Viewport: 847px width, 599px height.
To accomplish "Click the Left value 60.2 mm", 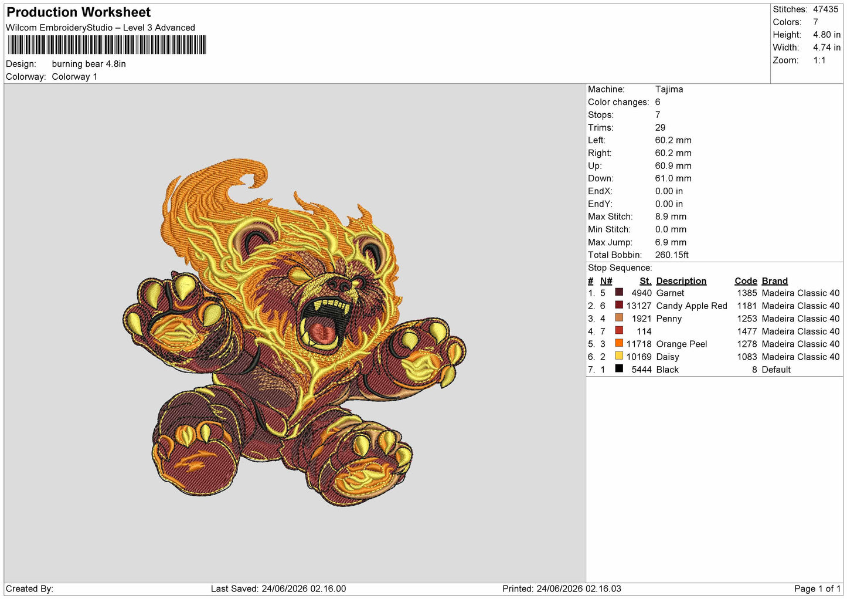I will (x=673, y=140).
